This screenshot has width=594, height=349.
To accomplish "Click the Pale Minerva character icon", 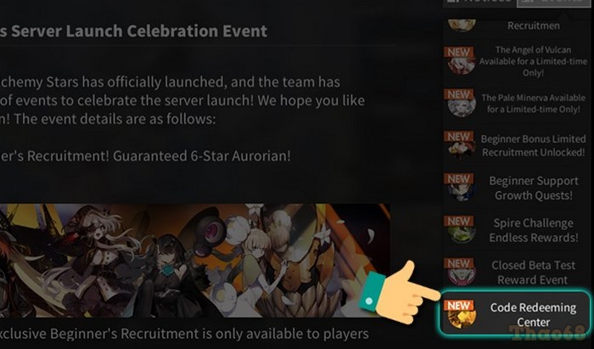I will (x=462, y=104).
